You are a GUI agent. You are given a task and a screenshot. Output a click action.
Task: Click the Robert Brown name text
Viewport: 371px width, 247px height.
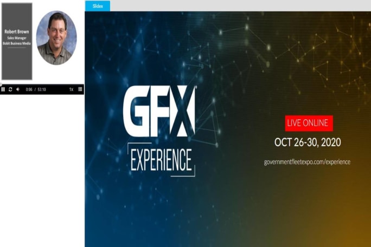(17, 32)
